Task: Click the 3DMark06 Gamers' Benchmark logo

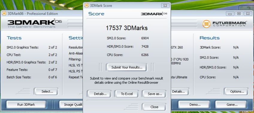Action: [x=34, y=23]
